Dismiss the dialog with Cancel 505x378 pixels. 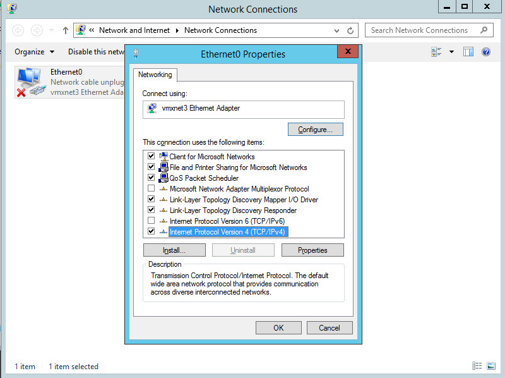click(330, 327)
